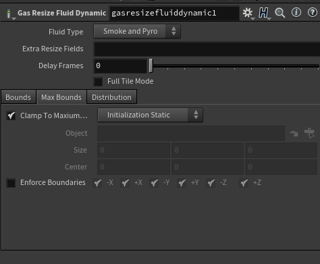Viewport: 320px width, 264px height.
Task: Click the Fluid Type label
Action: [66, 32]
